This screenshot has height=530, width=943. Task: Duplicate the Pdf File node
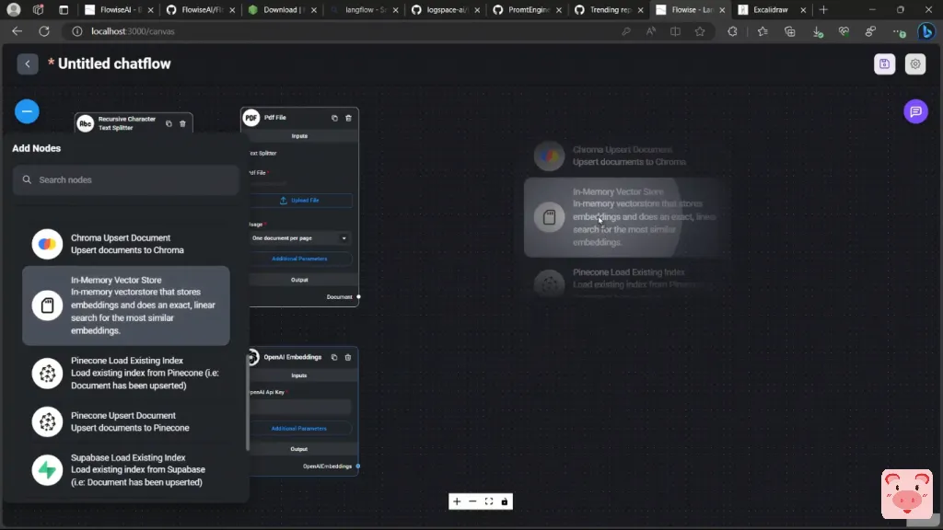(334, 119)
